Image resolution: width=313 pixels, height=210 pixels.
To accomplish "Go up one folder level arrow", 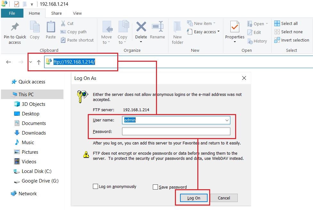I will 39,62.
